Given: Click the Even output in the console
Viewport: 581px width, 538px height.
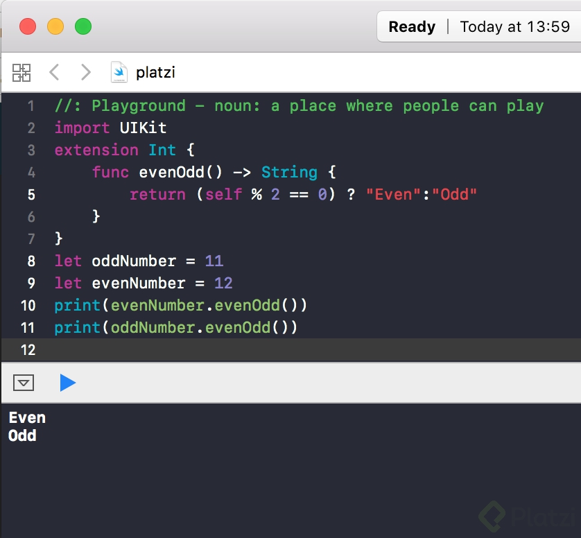Looking at the screenshot, I should pyautogui.click(x=27, y=417).
